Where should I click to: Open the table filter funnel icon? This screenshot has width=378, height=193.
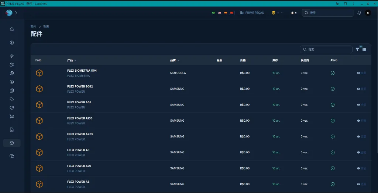pos(357,50)
